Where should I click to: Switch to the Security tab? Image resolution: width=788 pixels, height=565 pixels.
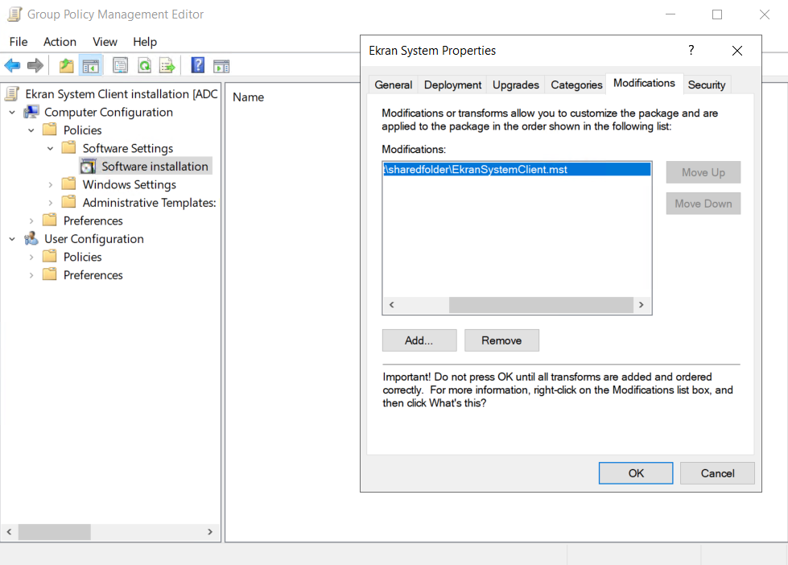click(706, 85)
